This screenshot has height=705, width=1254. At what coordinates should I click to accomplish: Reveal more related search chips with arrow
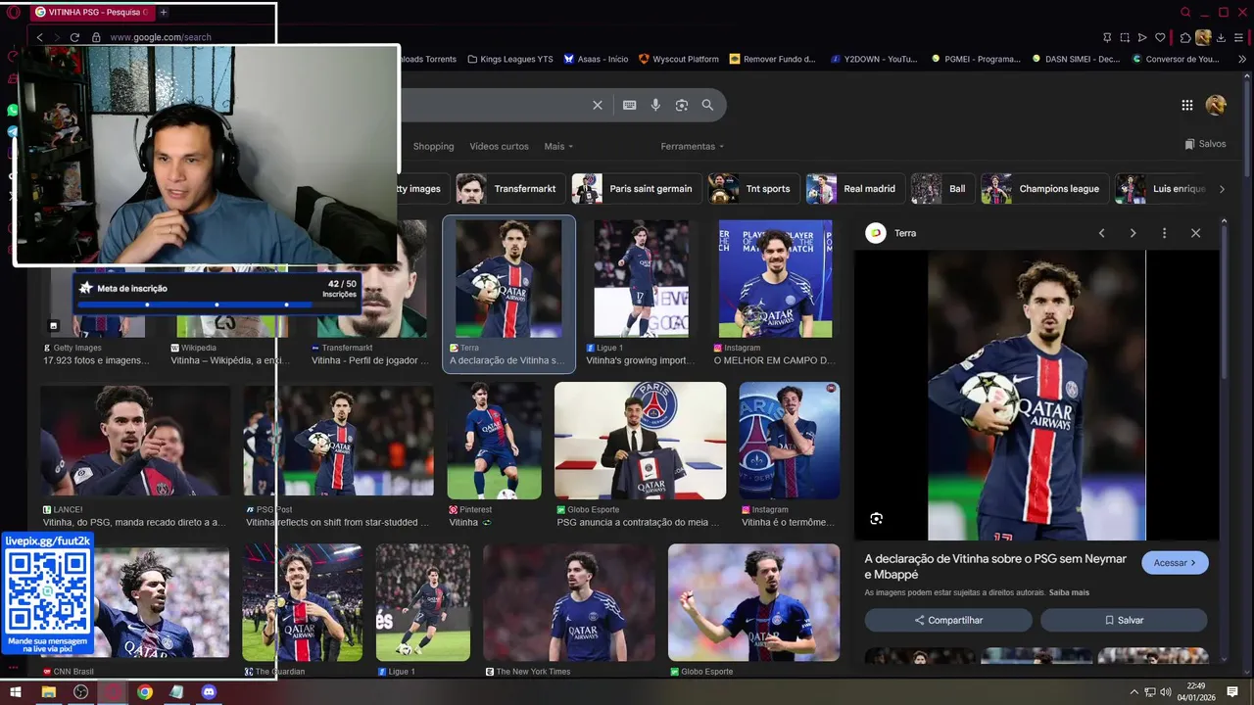coord(1222,189)
